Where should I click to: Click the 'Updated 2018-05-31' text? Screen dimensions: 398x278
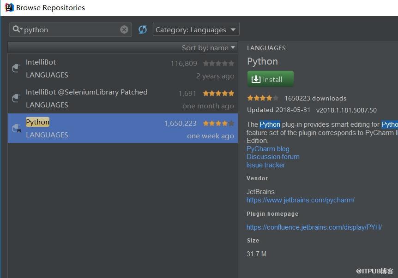tap(278, 110)
